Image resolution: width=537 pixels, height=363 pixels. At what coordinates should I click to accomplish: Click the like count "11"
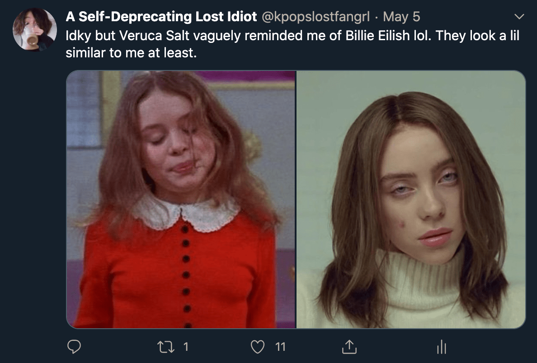point(280,346)
